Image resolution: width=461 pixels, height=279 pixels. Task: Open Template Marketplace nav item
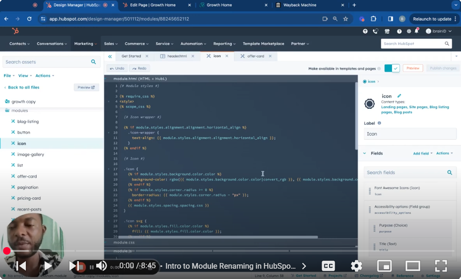pyautogui.click(x=263, y=44)
